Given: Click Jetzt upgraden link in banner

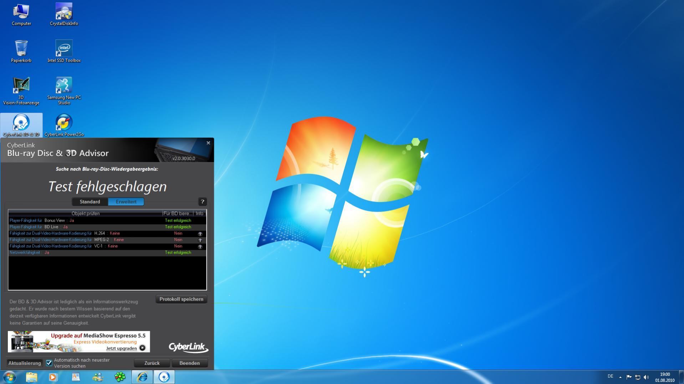Looking at the screenshot, I should [x=121, y=348].
